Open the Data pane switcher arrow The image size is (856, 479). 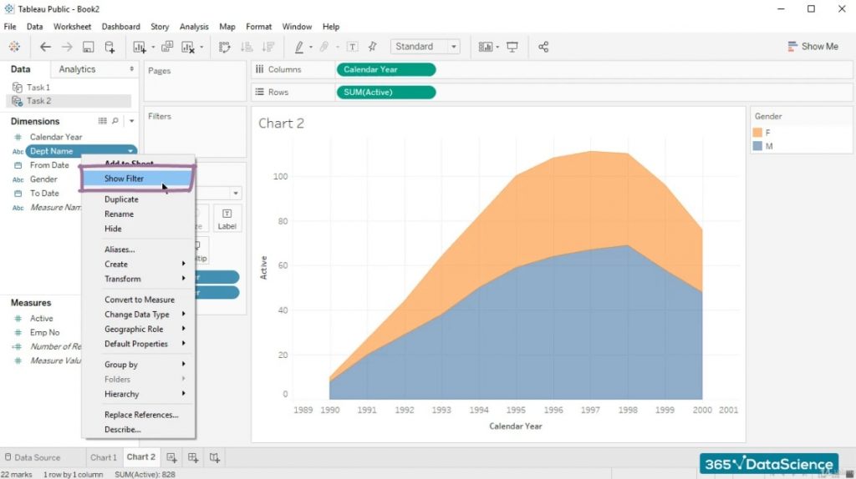pos(131,69)
